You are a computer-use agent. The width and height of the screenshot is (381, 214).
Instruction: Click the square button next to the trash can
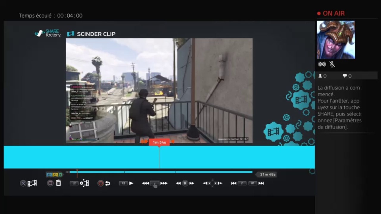50,183
